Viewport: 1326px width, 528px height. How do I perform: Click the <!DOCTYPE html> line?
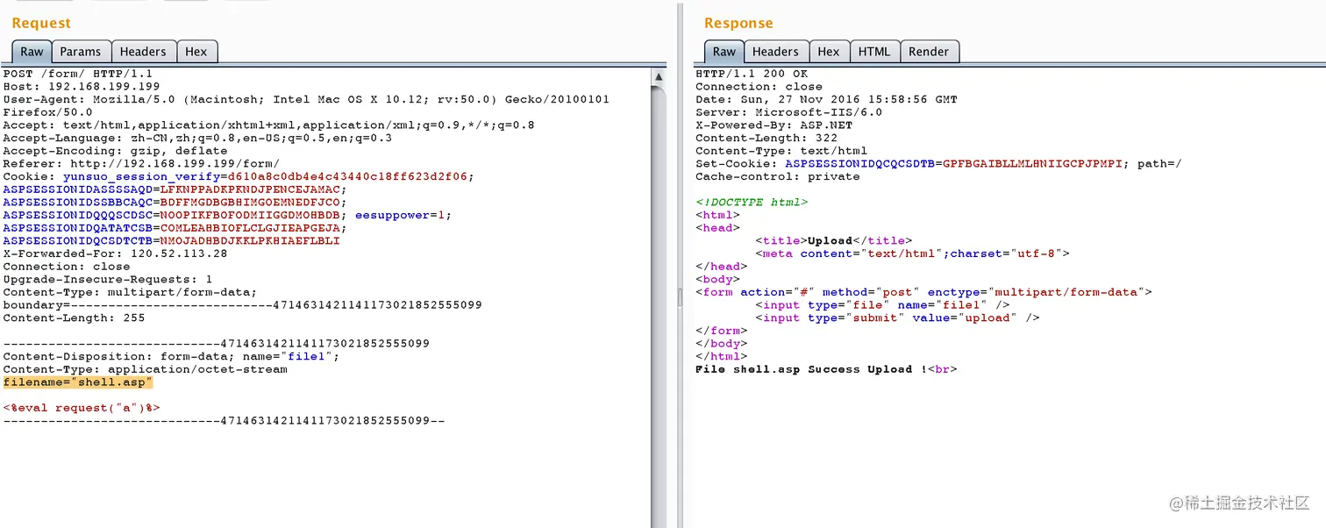coord(752,203)
